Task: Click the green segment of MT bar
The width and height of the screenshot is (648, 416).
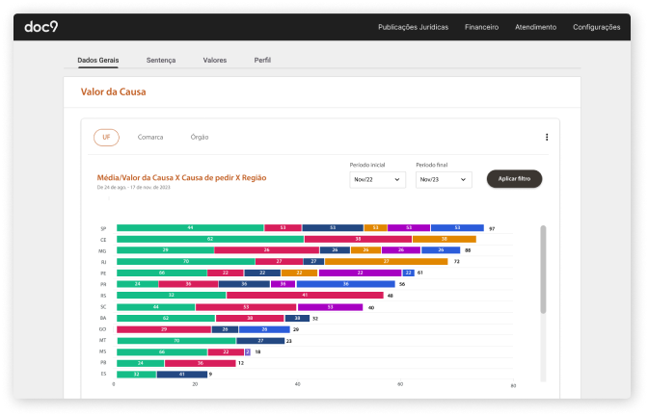Action: (176, 341)
